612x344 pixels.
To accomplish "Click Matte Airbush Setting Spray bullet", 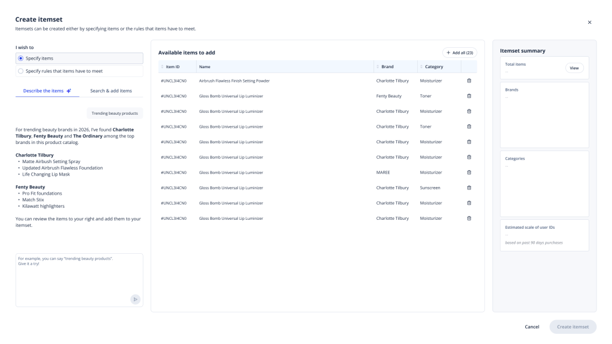I will click(51, 161).
